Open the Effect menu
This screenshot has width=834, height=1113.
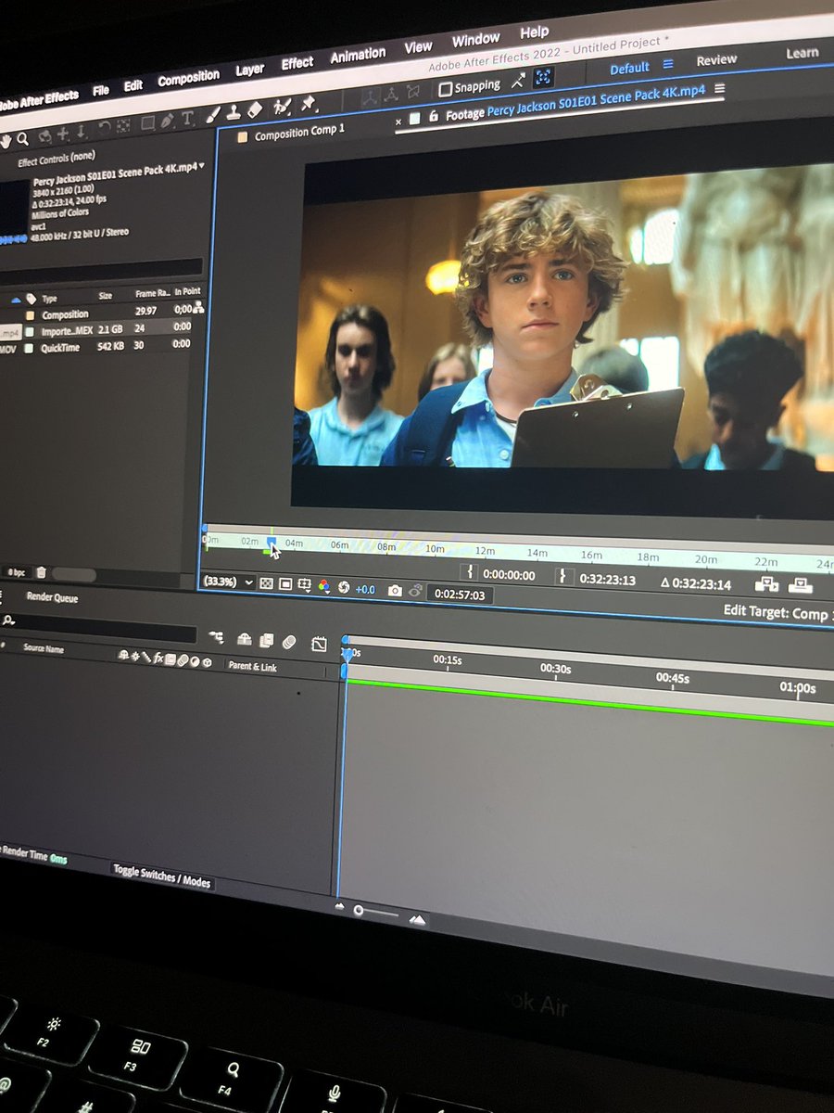[x=297, y=63]
